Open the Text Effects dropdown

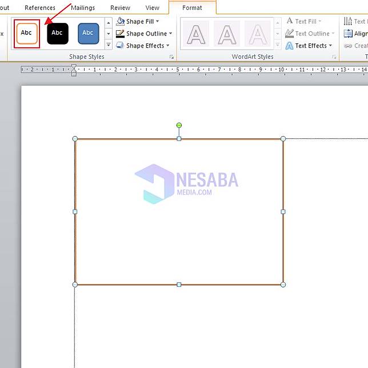click(x=330, y=46)
